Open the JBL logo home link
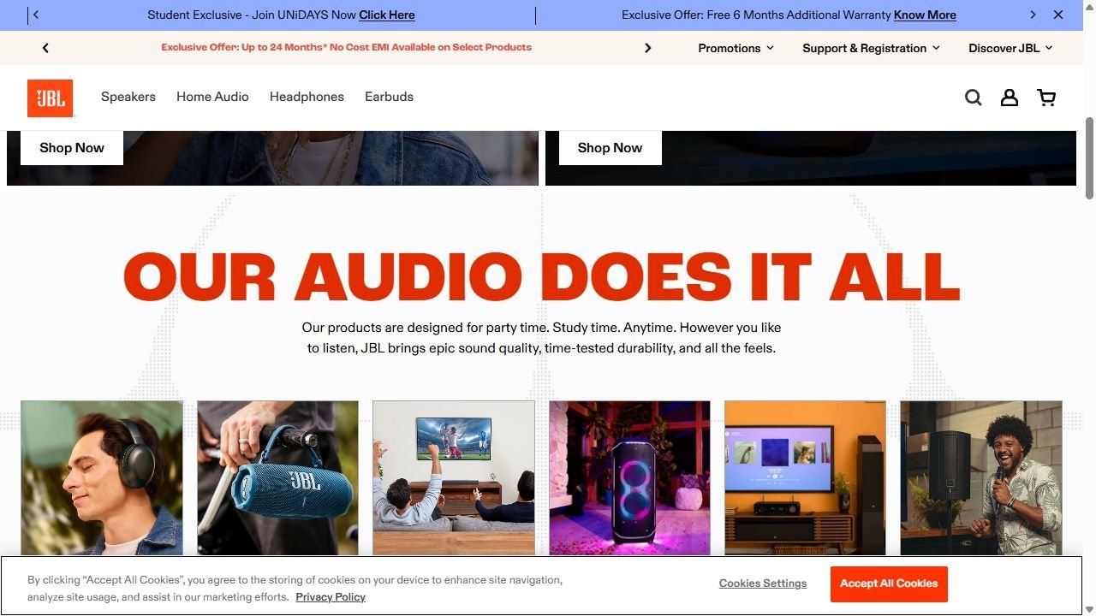Viewport: 1096px width, 616px height. coord(50,98)
